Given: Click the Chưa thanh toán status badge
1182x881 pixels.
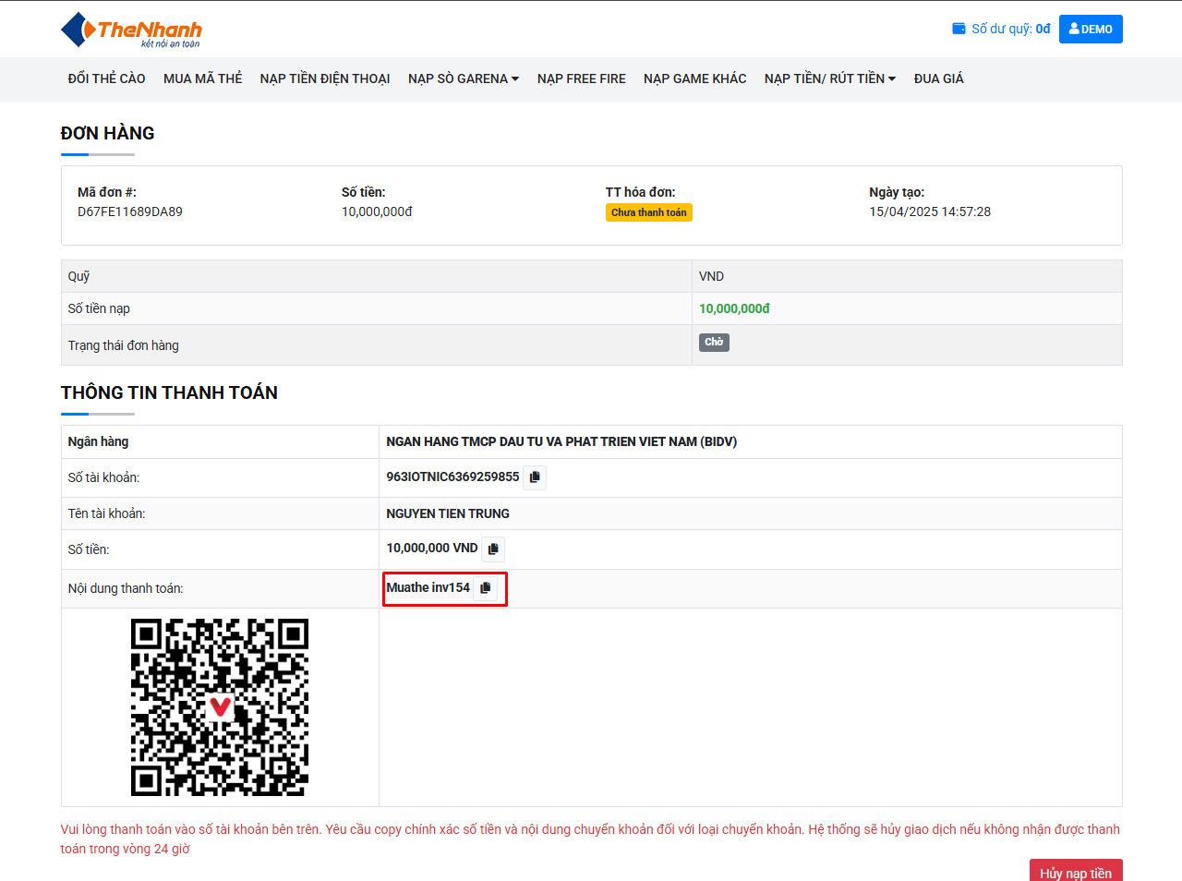Looking at the screenshot, I should 649,212.
